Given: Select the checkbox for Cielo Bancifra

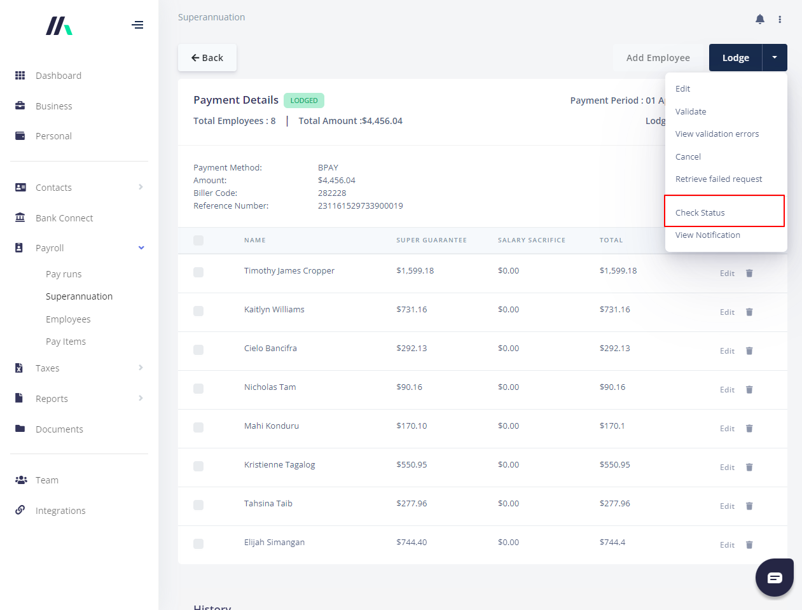Looking at the screenshot, I should pos(198,350).
